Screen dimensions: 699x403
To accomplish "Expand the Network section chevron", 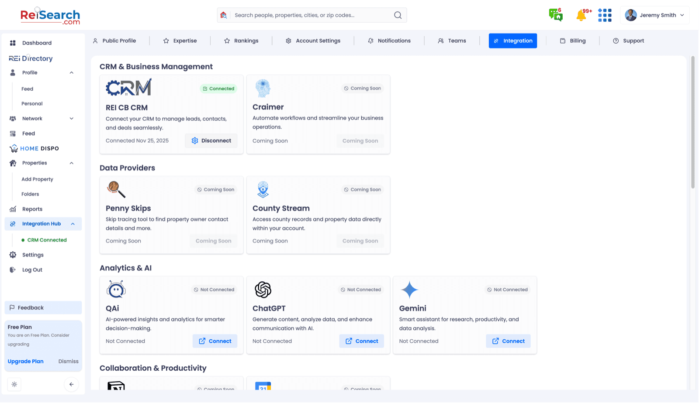I will click(72, 119).
